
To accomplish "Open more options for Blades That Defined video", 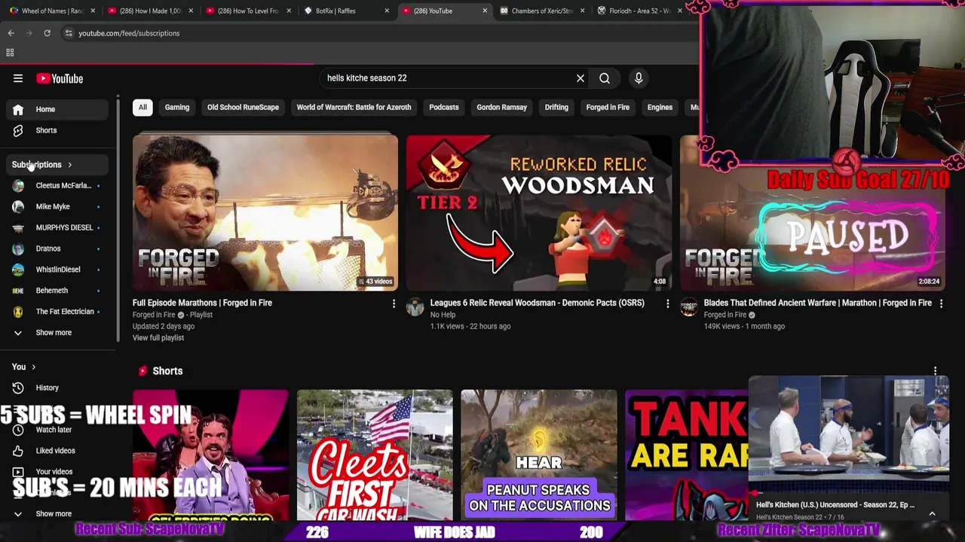I will (x=941, y=303).
